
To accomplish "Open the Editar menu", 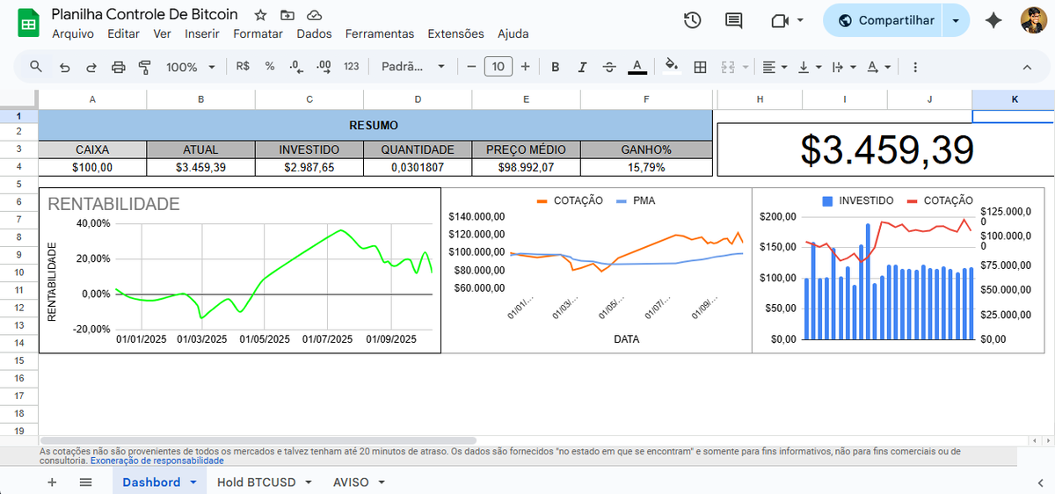I will 123,33.
